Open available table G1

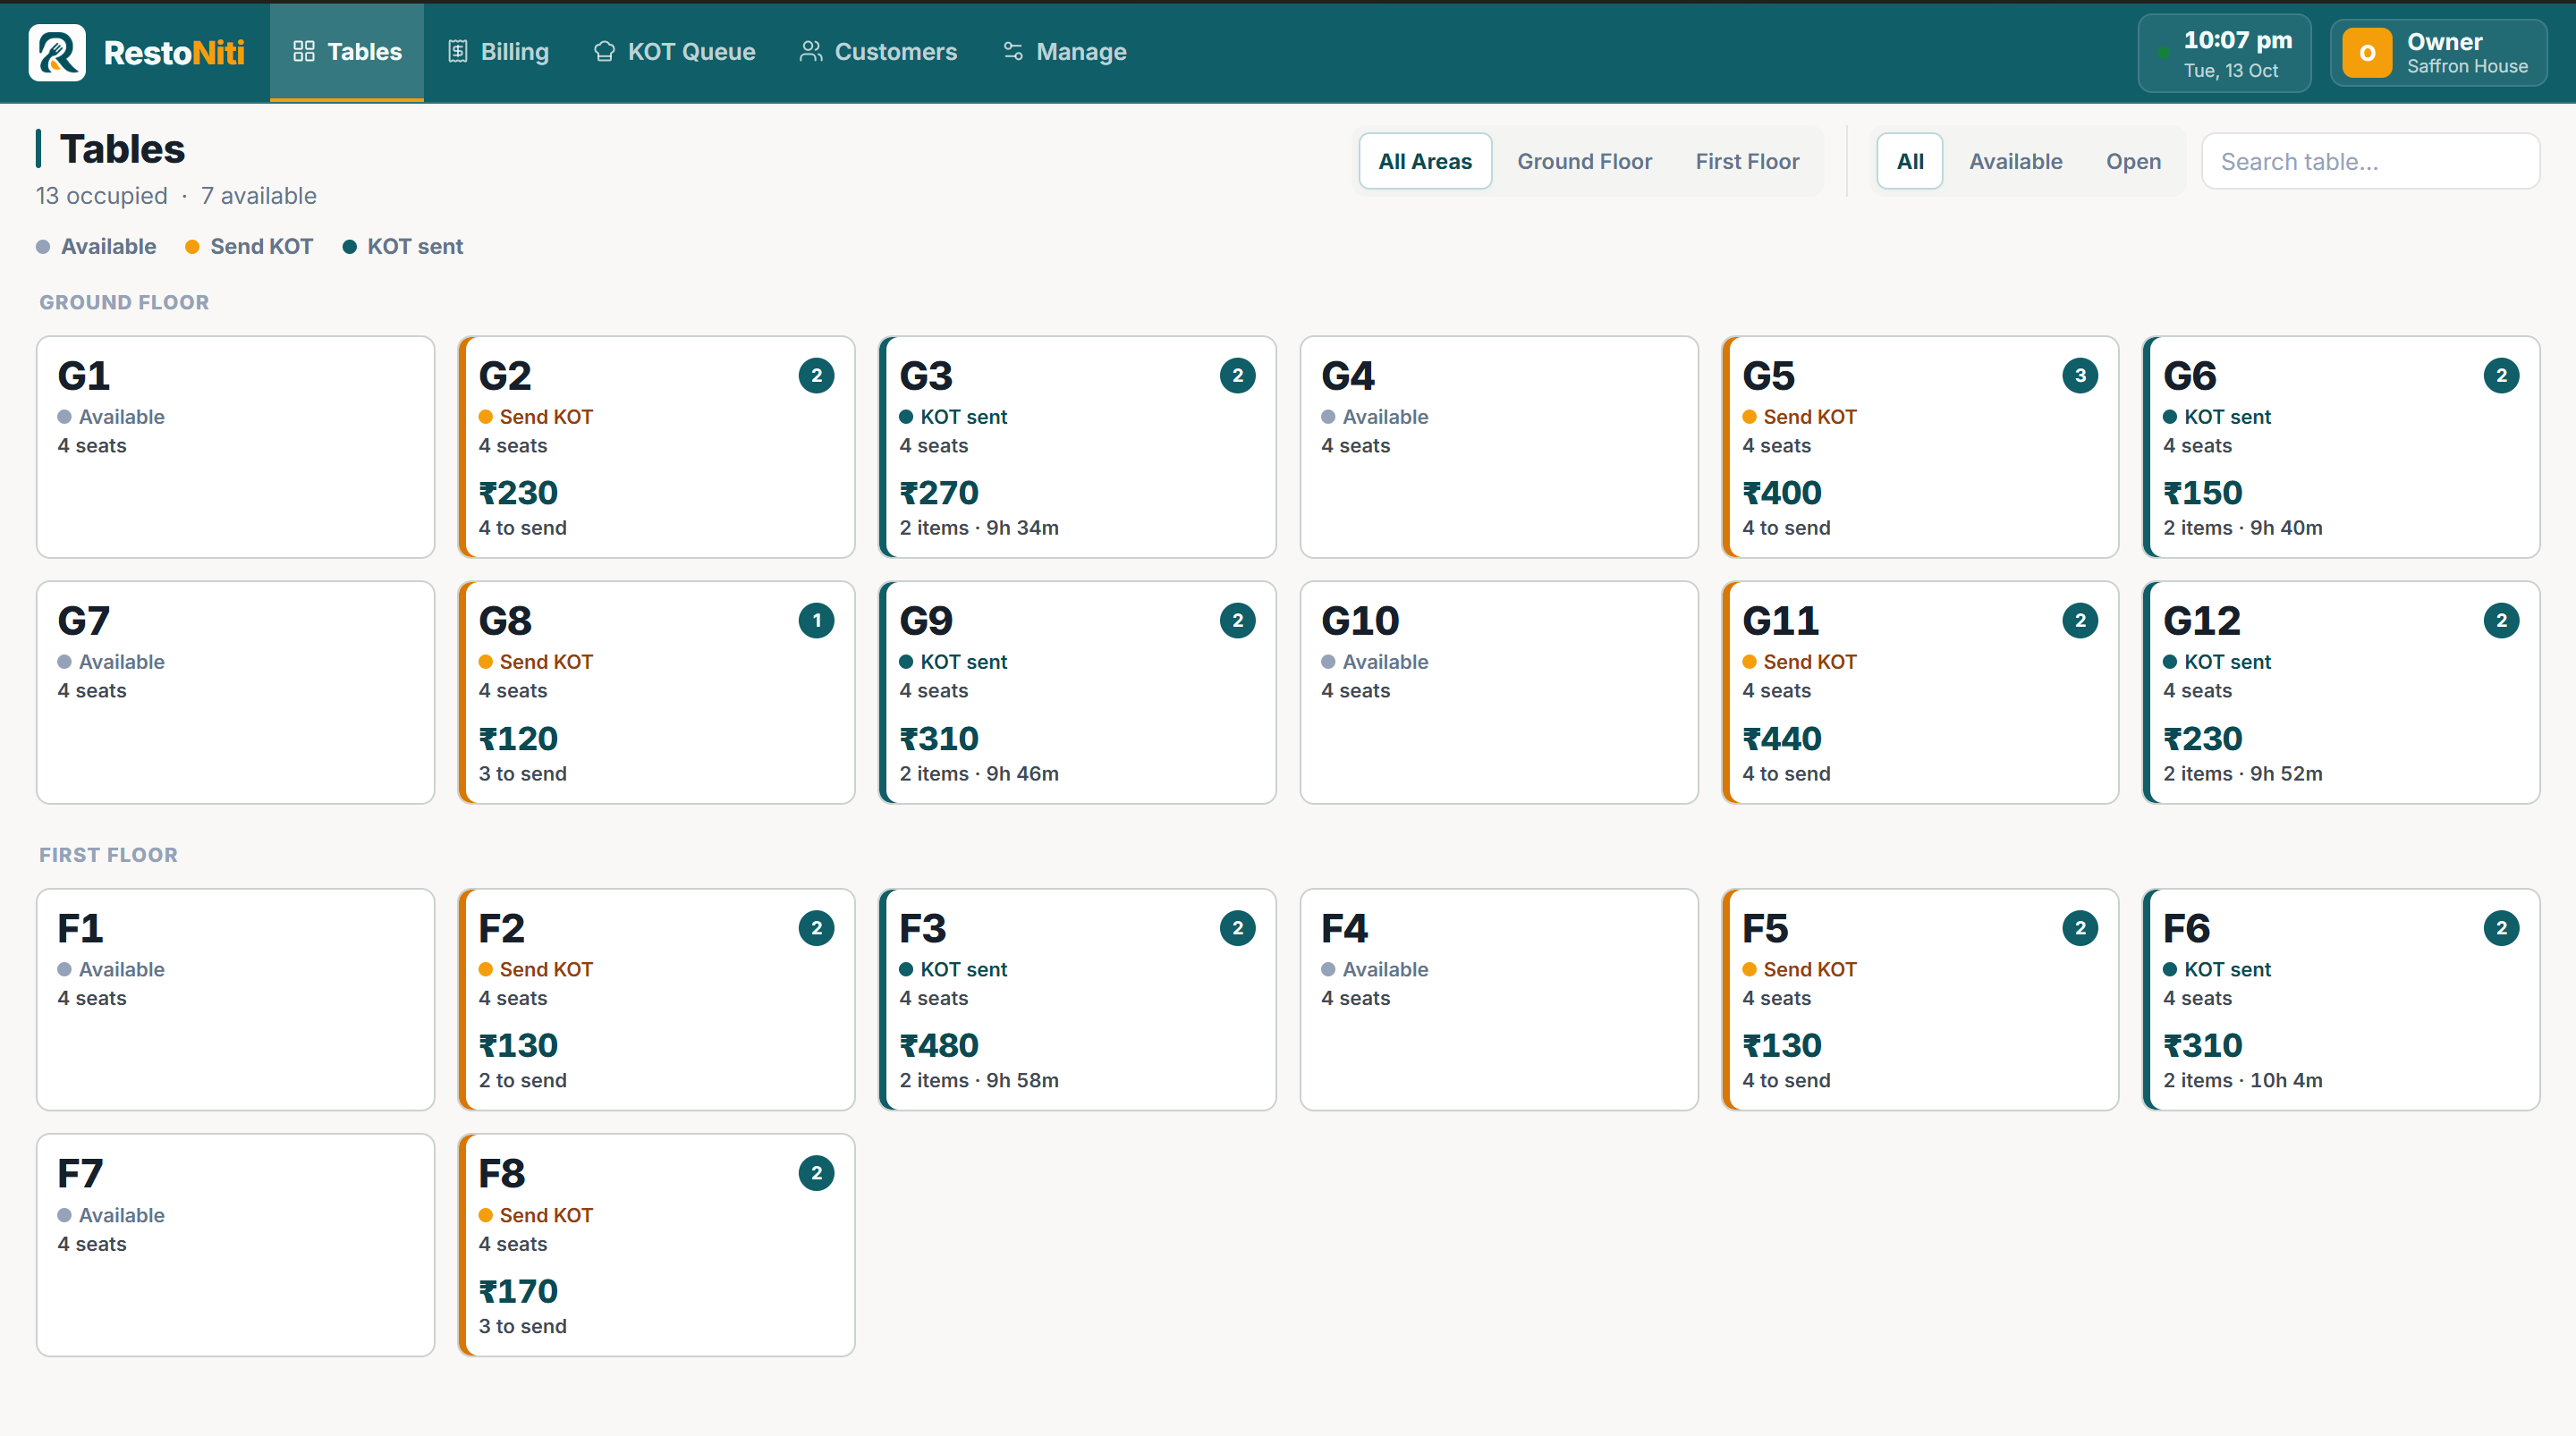click(x=235, y=446)
